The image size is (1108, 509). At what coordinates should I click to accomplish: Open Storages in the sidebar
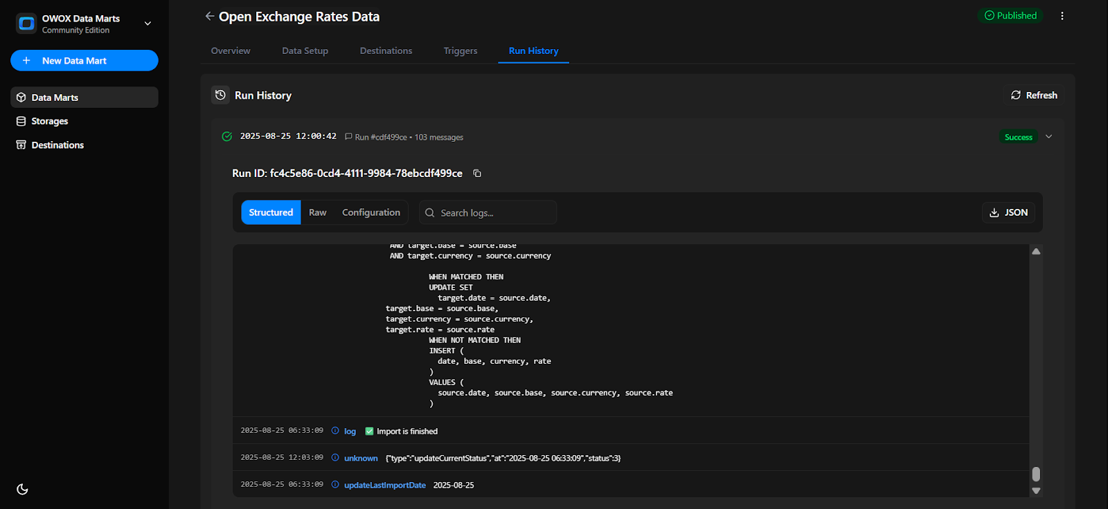[84, 121]
